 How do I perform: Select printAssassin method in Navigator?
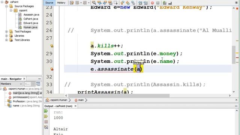point(27,97)
